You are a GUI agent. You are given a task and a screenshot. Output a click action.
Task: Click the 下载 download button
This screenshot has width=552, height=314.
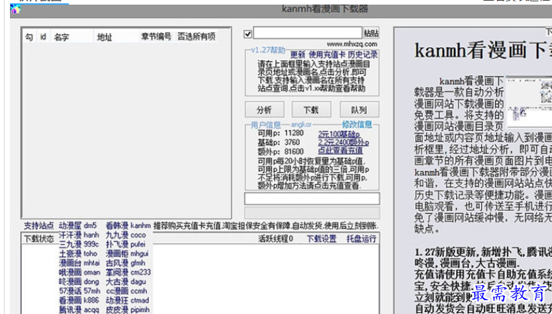pyautogui.click(x=311, y=110)
